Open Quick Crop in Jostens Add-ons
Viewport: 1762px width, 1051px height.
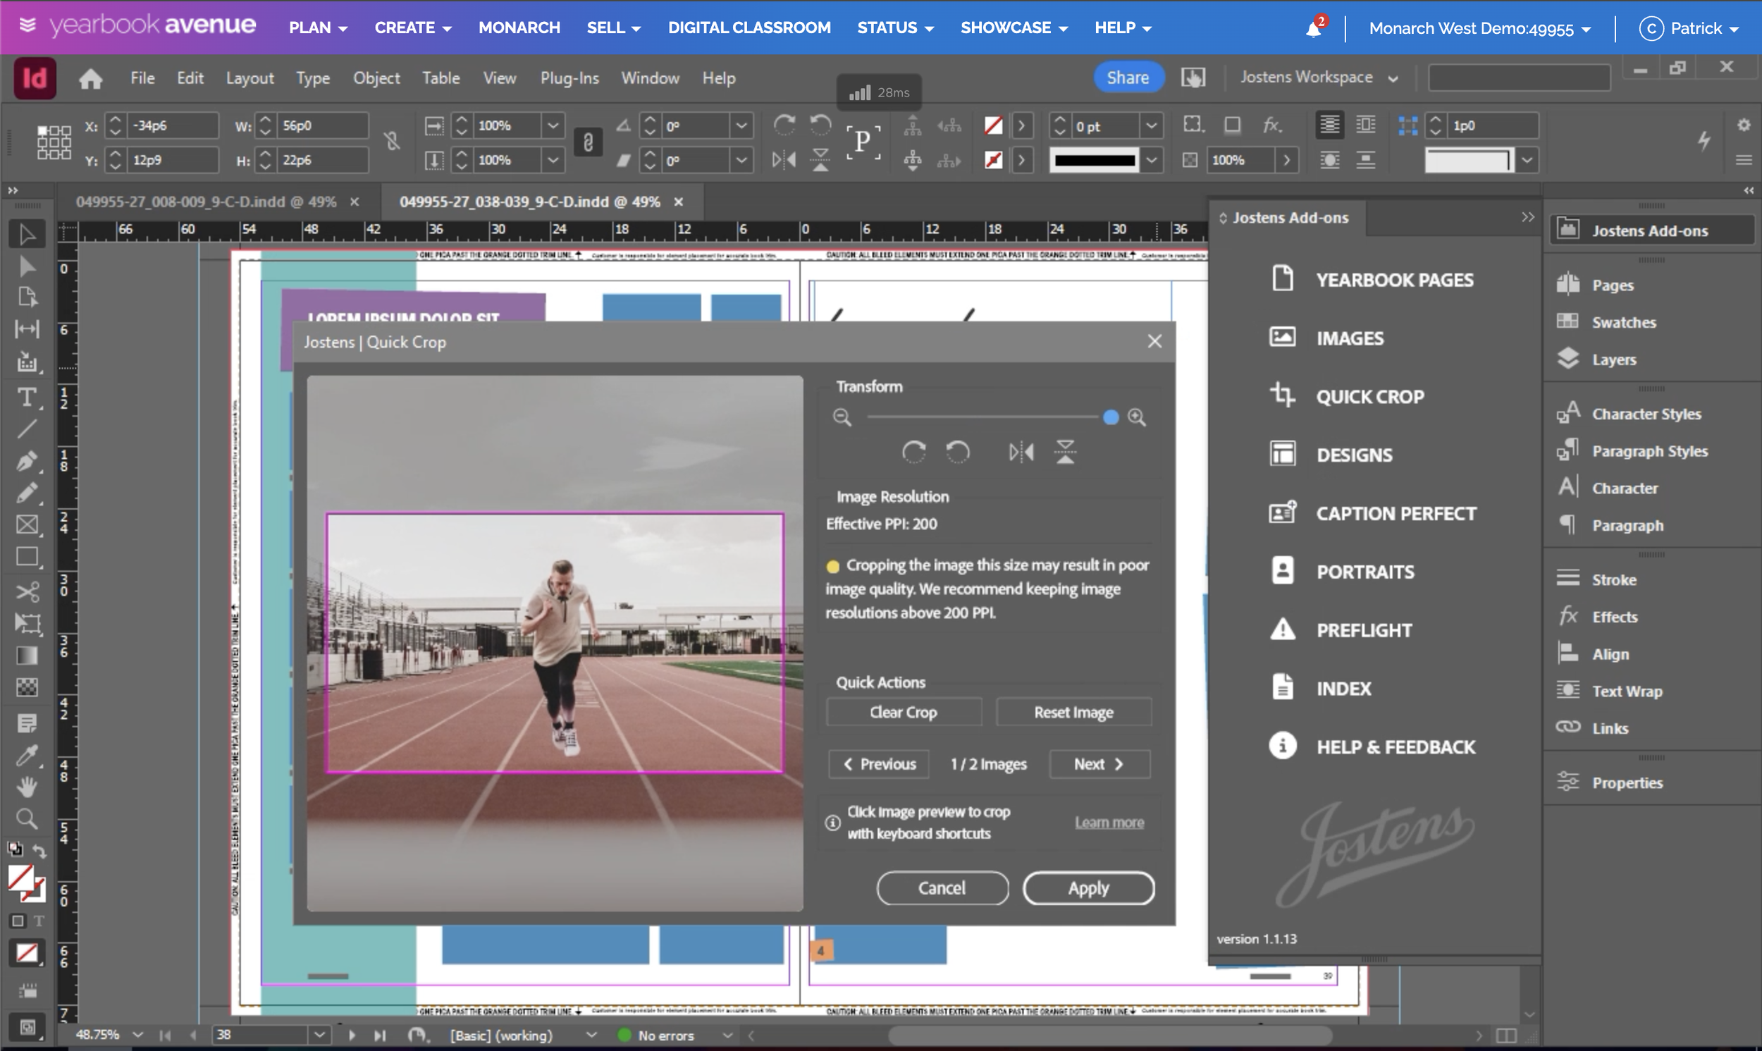1347,397
